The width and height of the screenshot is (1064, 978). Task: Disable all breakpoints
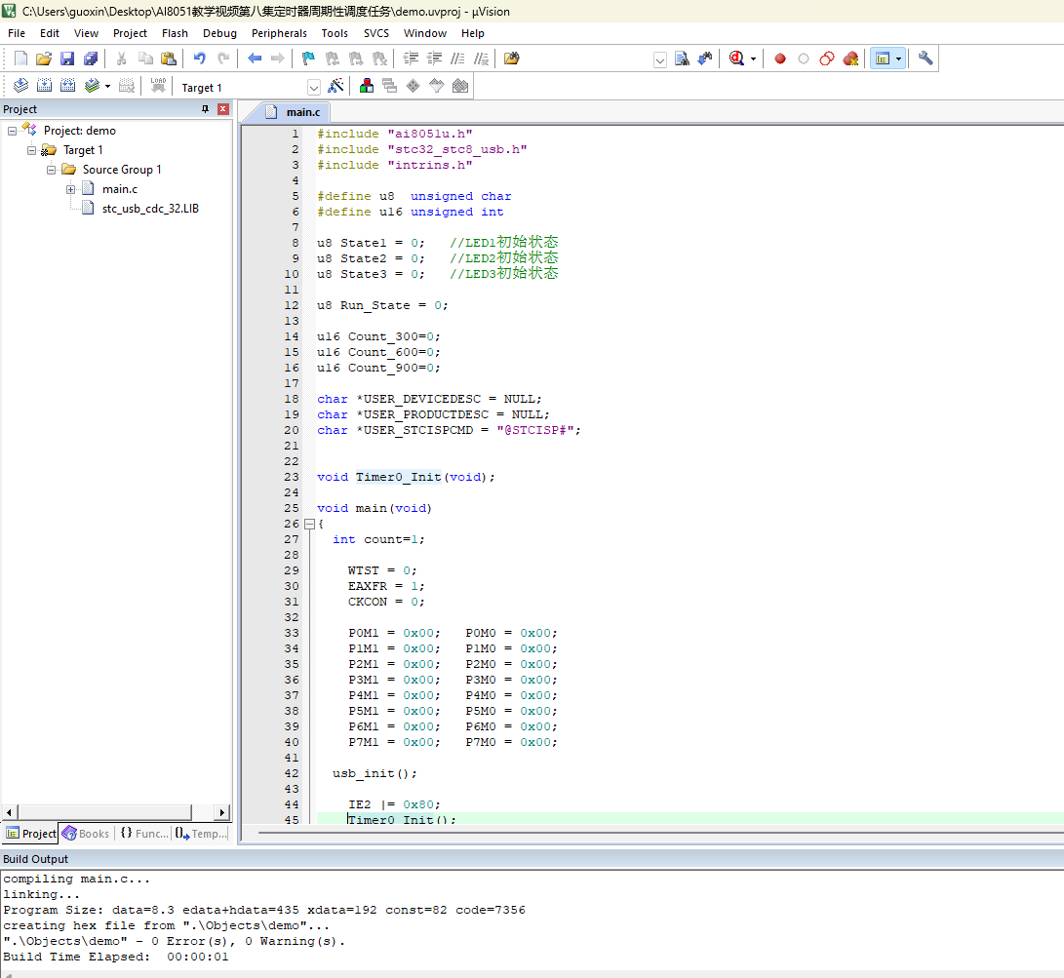[827, 59]
